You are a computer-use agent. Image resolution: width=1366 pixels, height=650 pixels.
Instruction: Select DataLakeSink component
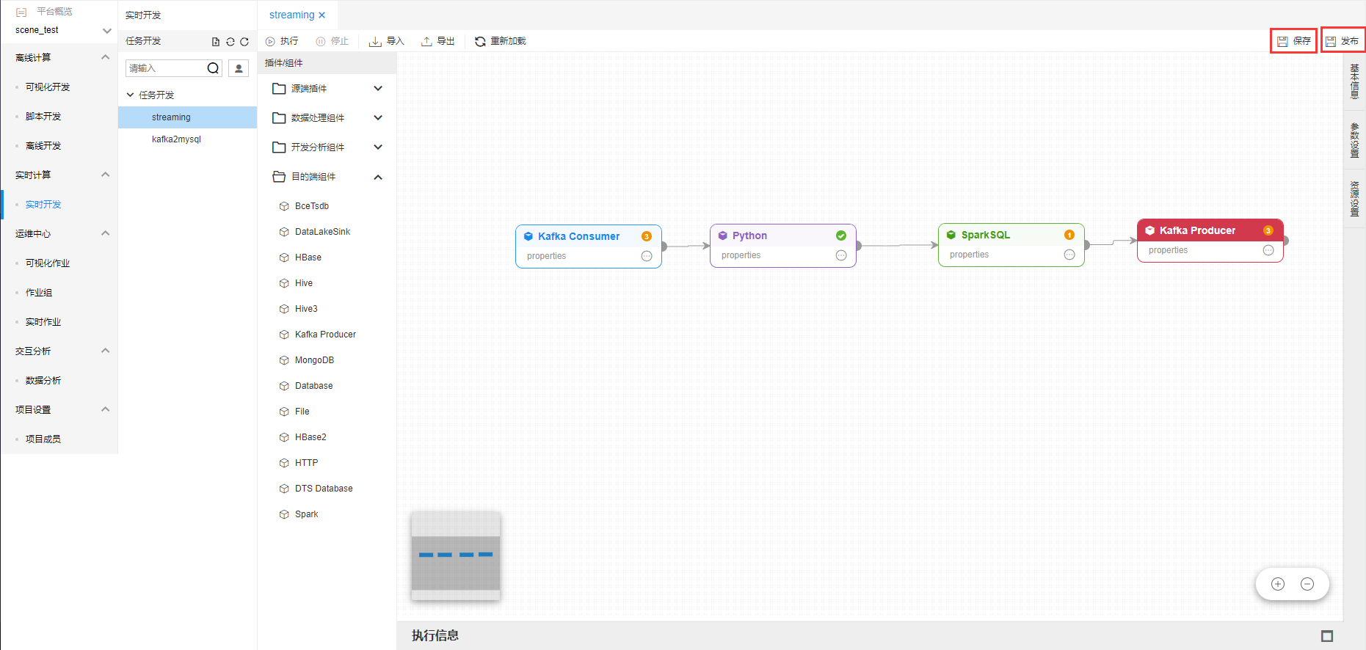coord(323,232)
